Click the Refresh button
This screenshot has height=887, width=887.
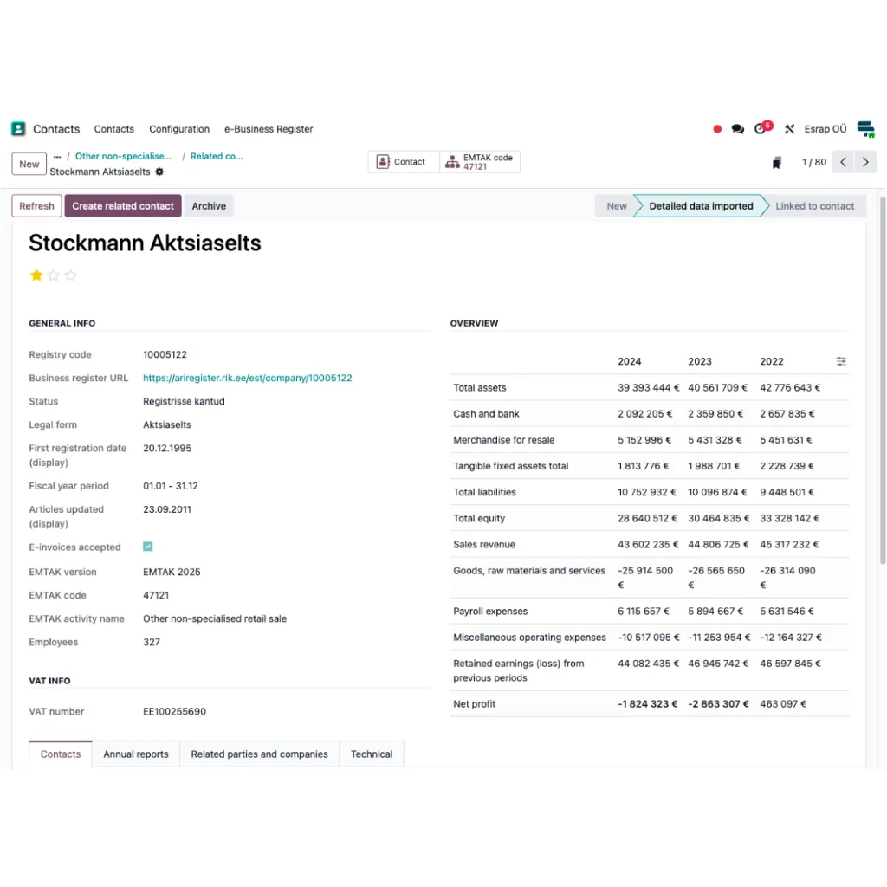(x=36, y=206)
